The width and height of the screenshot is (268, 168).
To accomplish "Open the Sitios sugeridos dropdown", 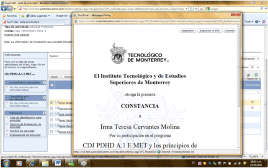I will point(38,16).
